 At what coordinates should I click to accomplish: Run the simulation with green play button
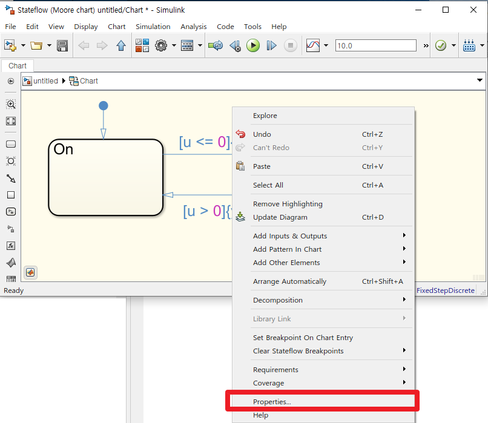(253, 46)
